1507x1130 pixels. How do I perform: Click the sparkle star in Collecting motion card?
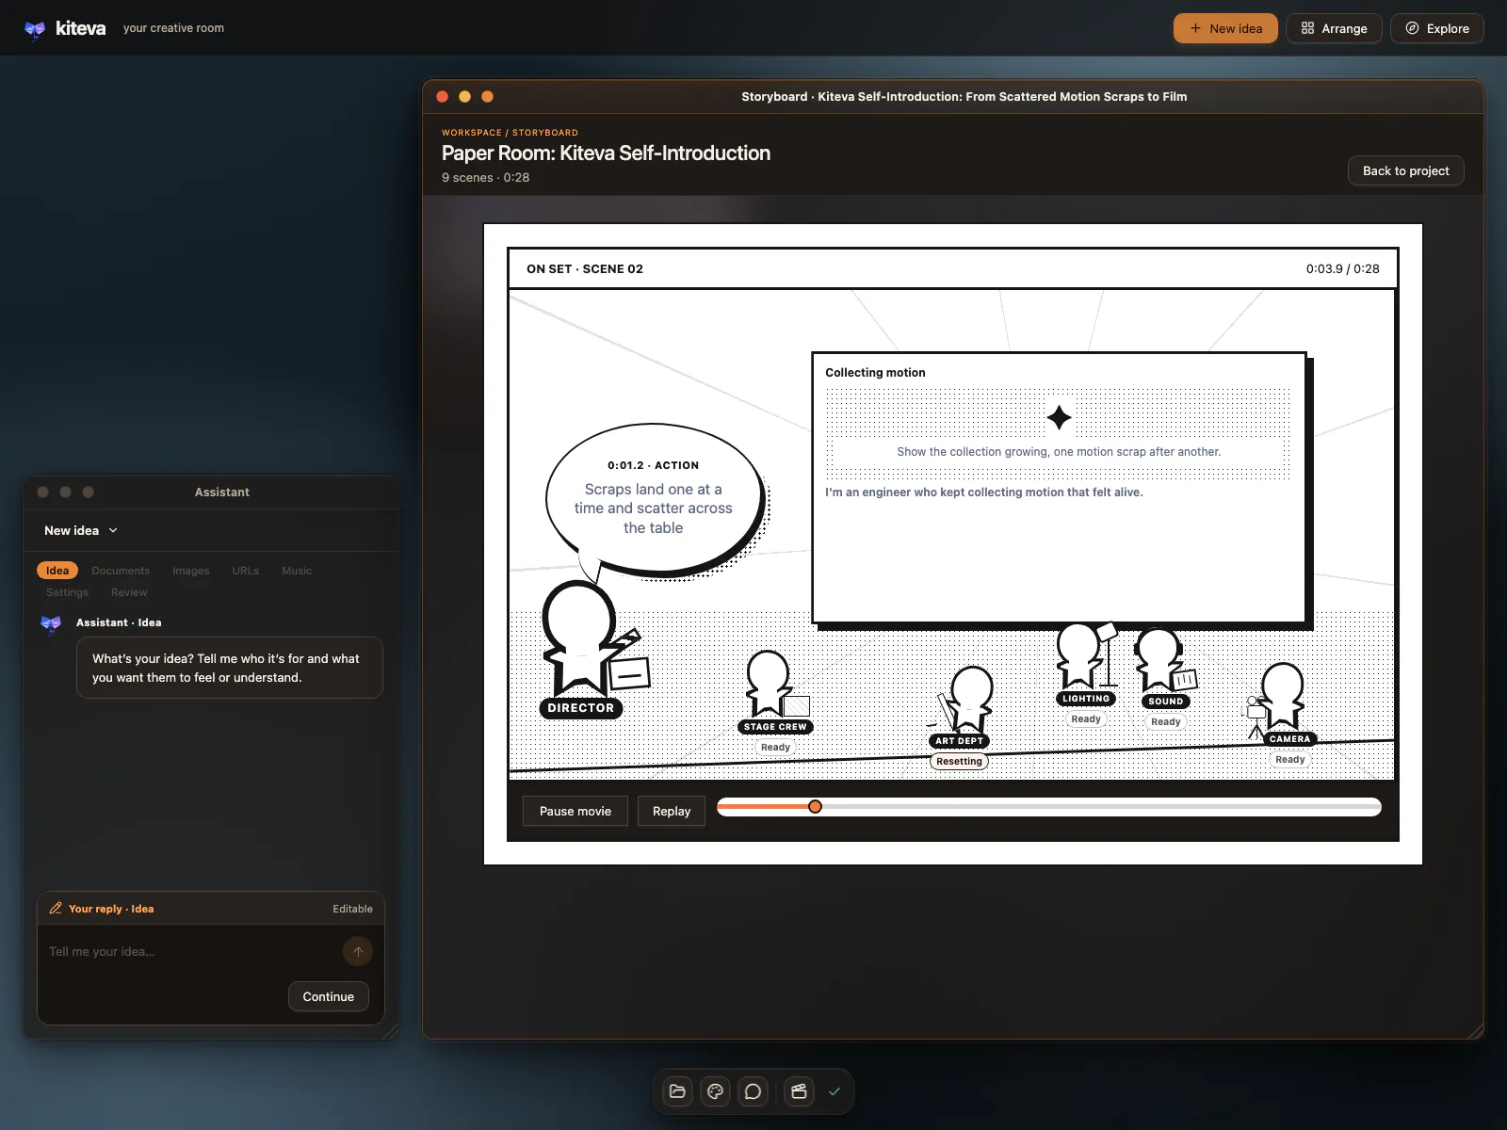1059,417
